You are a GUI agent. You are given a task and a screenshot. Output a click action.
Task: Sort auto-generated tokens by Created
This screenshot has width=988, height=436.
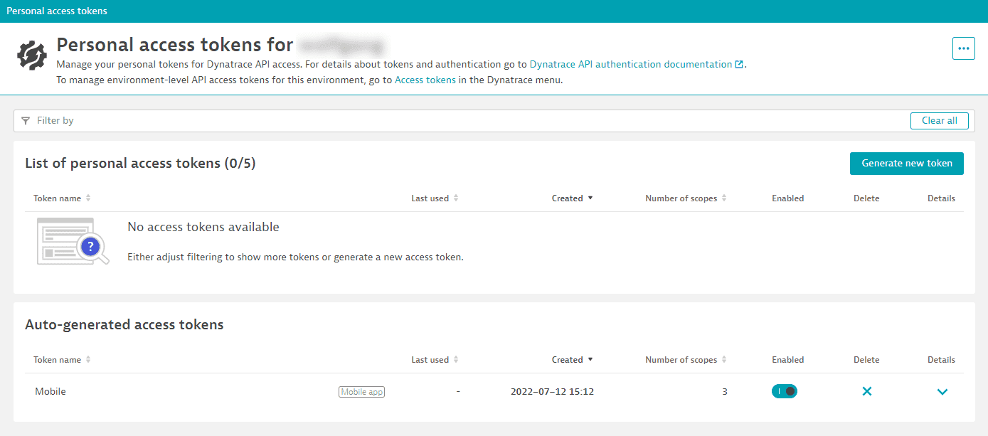573,360
